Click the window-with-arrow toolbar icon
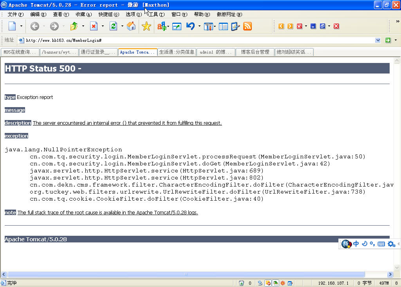 (x=177, y=26)
